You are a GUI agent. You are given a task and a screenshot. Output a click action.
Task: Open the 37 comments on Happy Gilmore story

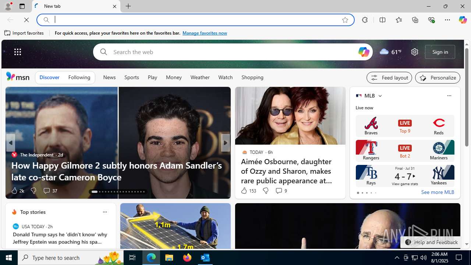[x=50, y=191]
